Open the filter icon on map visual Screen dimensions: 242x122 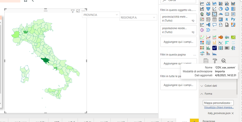72,11
